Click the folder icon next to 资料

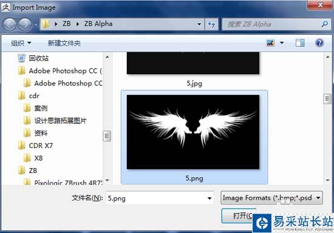click(x=27, y=133)
